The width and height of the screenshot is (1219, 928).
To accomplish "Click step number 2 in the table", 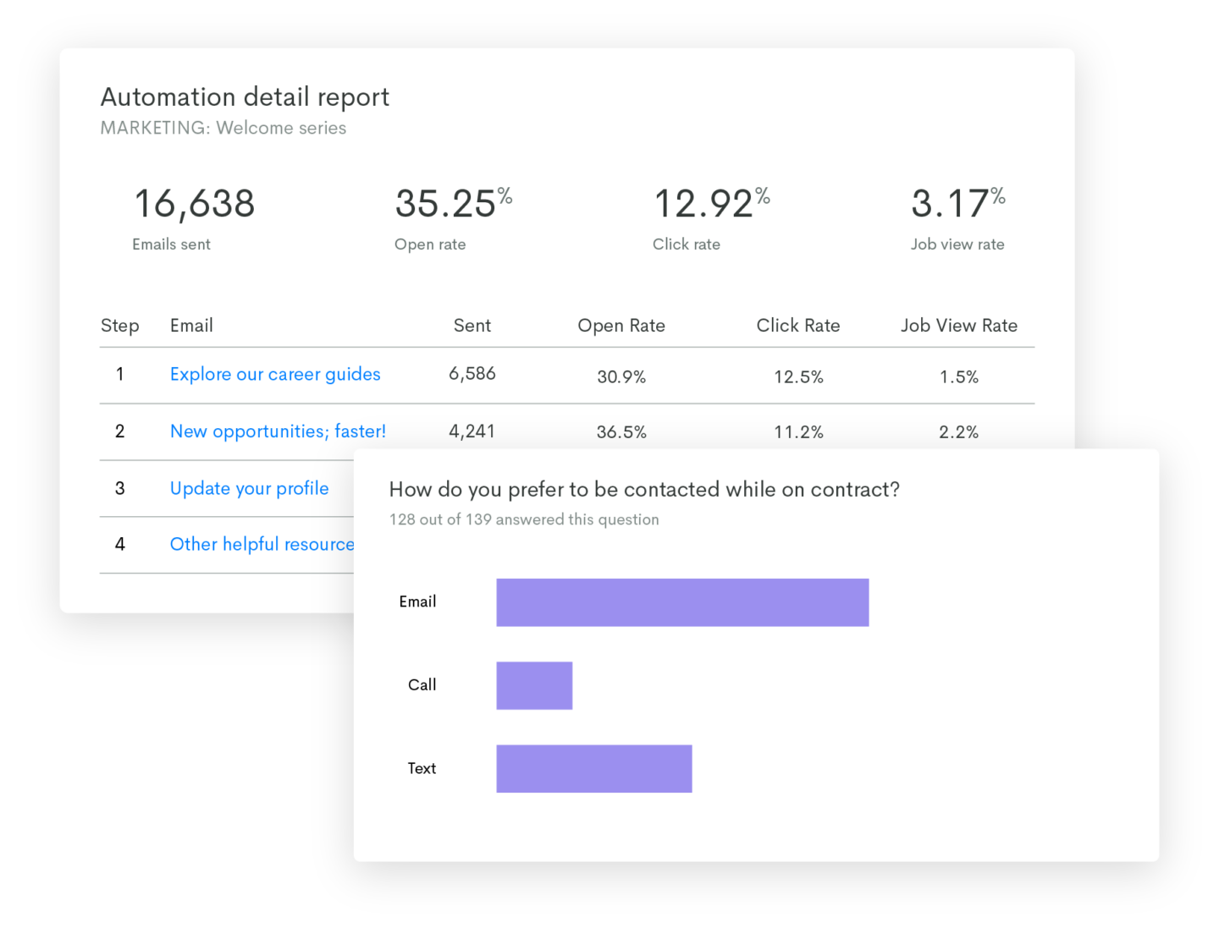I will point(120,431).
